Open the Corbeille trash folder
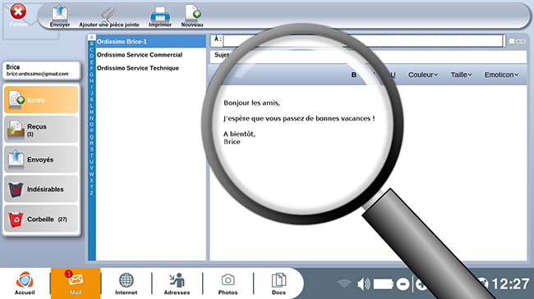Screen dimensions: 534x299 pos(41,219)
